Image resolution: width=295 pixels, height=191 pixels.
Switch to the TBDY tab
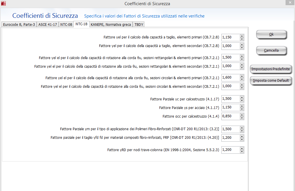click(139, 25)
